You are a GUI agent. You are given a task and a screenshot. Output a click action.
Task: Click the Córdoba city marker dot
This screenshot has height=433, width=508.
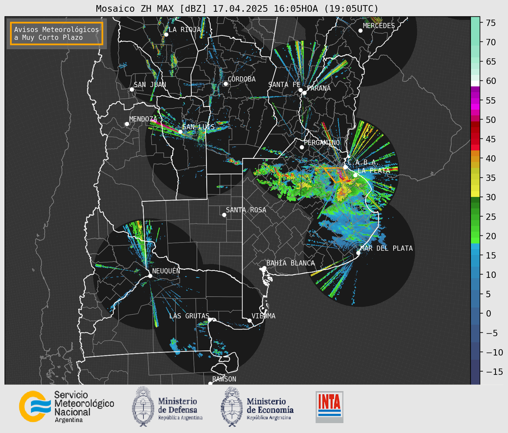coord(226,84)
